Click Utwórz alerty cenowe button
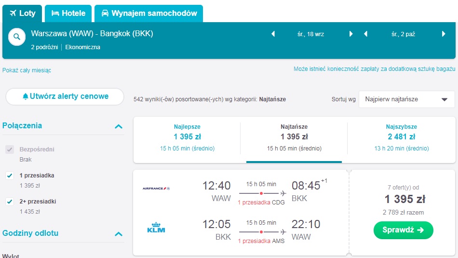 65,96
